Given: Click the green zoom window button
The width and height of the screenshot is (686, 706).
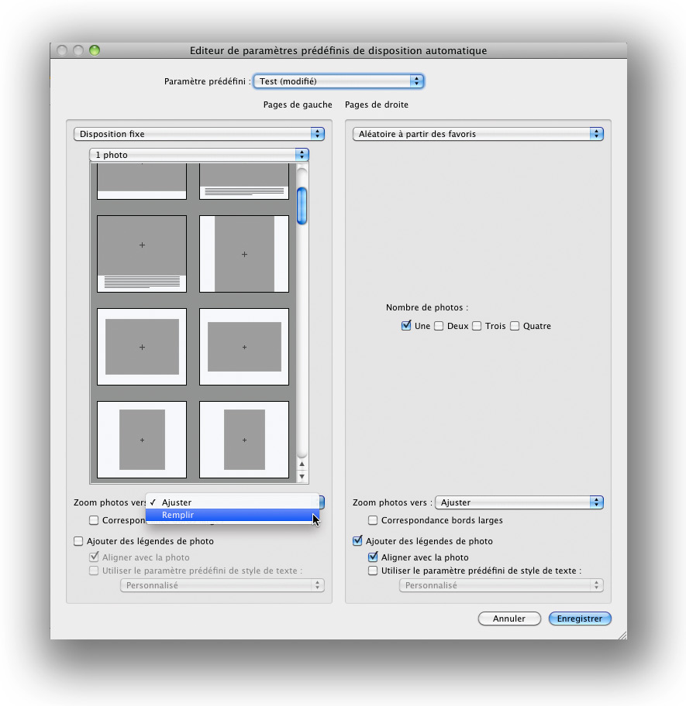Looking at the screenshot, I should [x=95, y=50].
